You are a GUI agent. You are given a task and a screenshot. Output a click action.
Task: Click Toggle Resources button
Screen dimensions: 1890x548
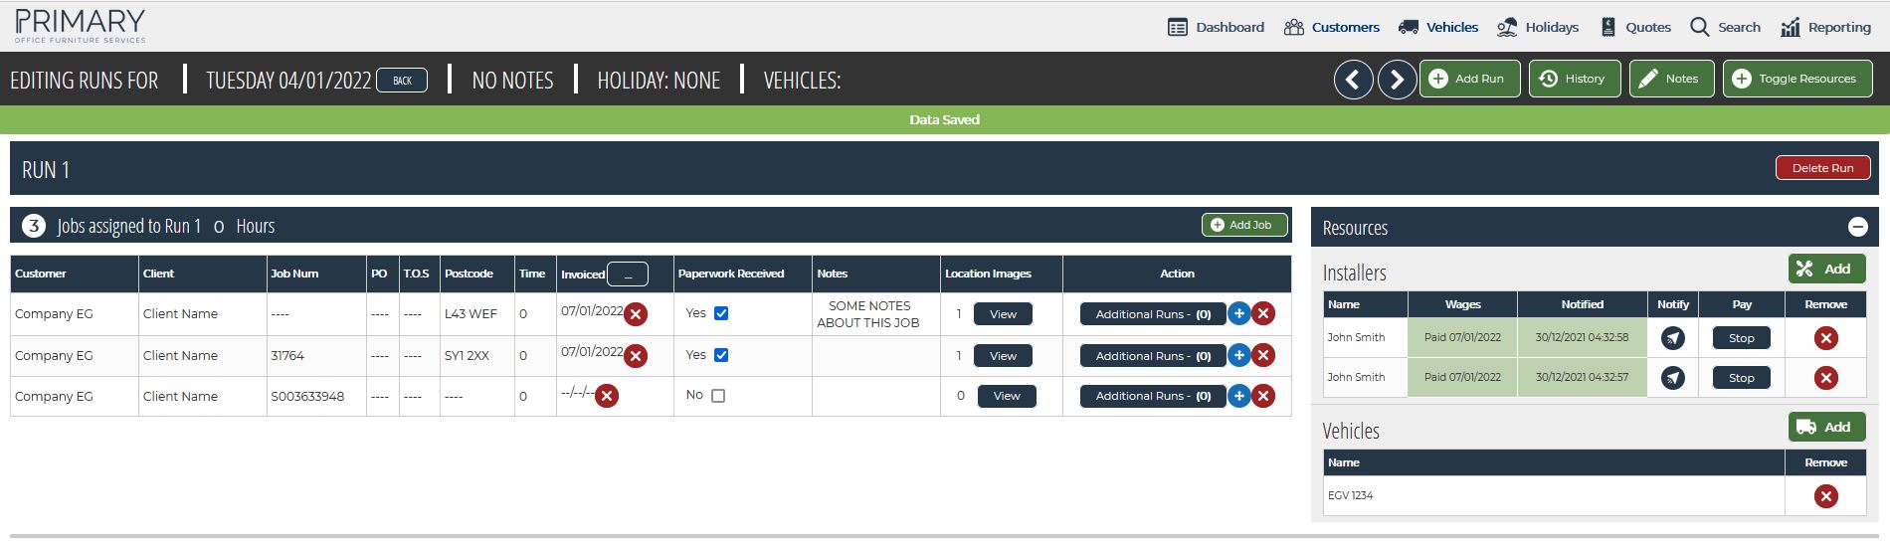(x=1796, y=79)
